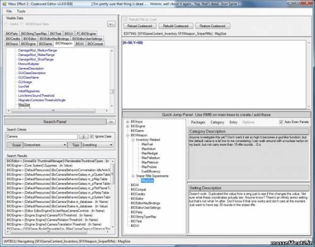Open the Type Everything dropdown
The width and height of the screenshot is (315, 247).
98,145
